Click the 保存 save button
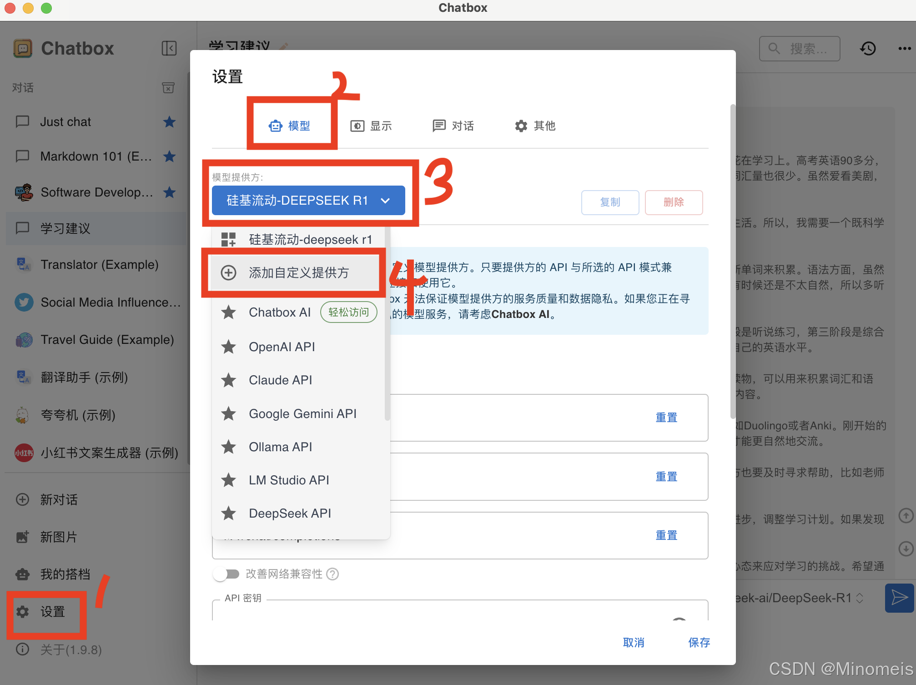This screenshot has height=685, width=916. pyautogui.click(x=699, y=642)
